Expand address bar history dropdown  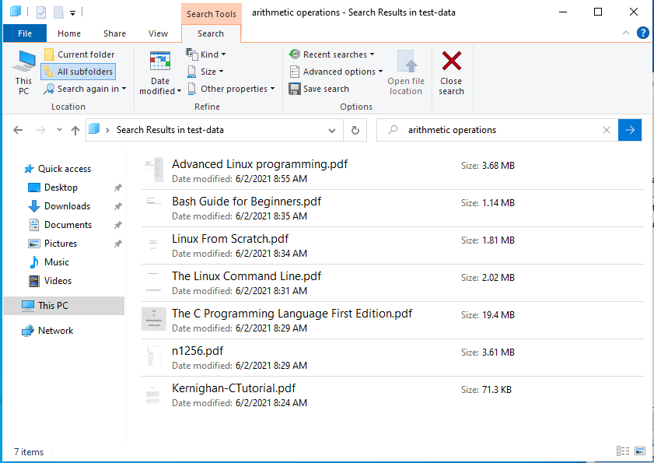tap(332, 130)
